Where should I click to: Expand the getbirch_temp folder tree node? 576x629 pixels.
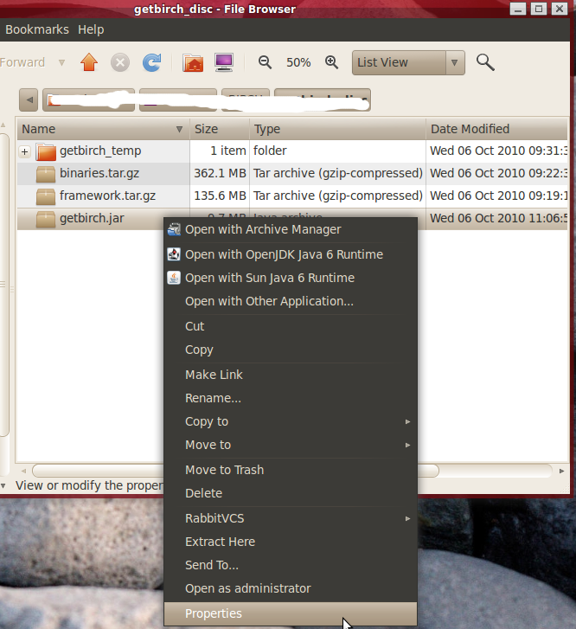coord(25,151)
